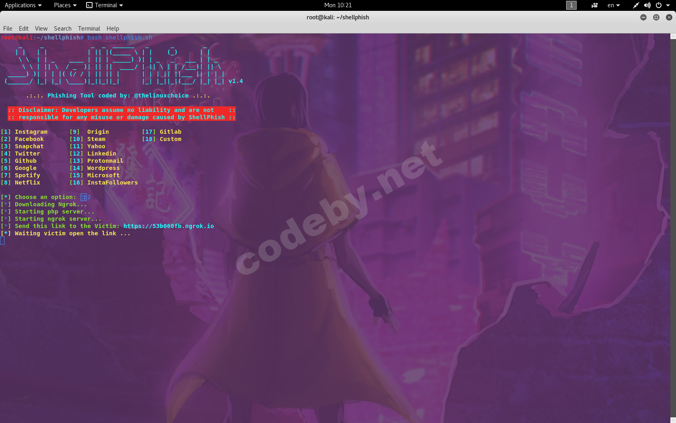
Task: Click the command text 'bash shellphish.sh'
Action: (120, 37)
